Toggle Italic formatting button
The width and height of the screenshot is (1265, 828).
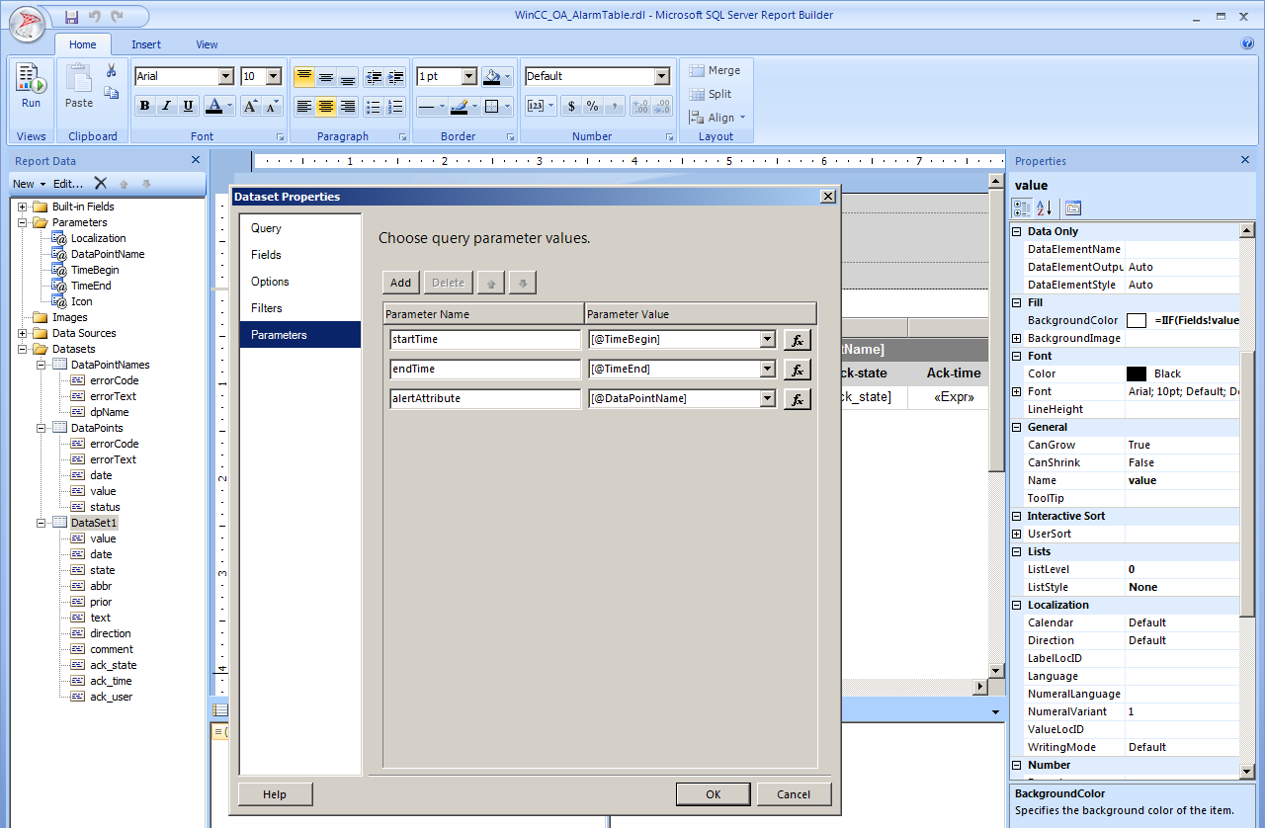click(x=167, y=107)
